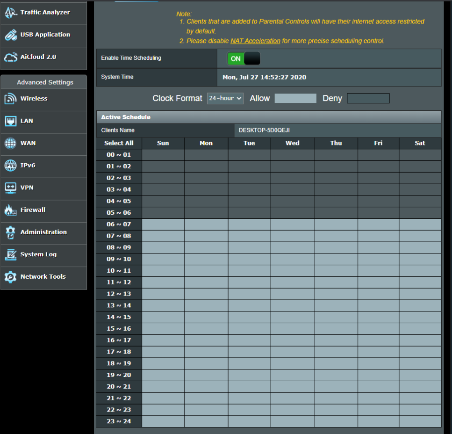Click the Select All schedule header
This screenshot has height=434, width=452.
(x=119, y=143)
